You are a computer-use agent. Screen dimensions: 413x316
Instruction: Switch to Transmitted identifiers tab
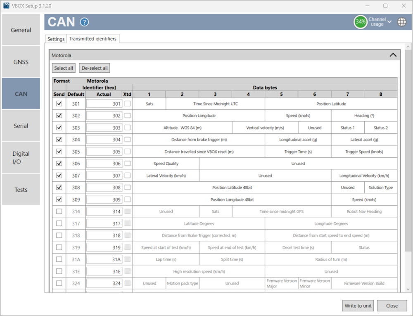point(93,39)
